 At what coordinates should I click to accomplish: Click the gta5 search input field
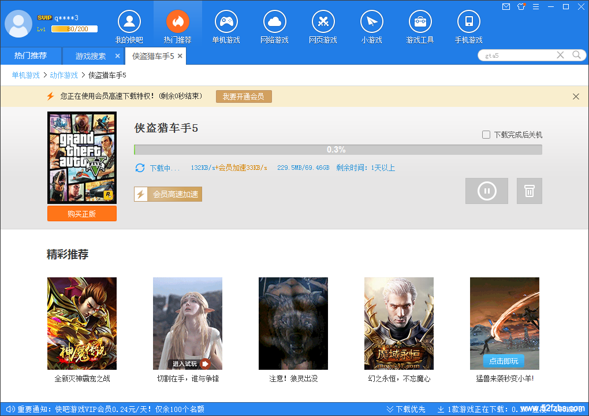tap(519, 55)
